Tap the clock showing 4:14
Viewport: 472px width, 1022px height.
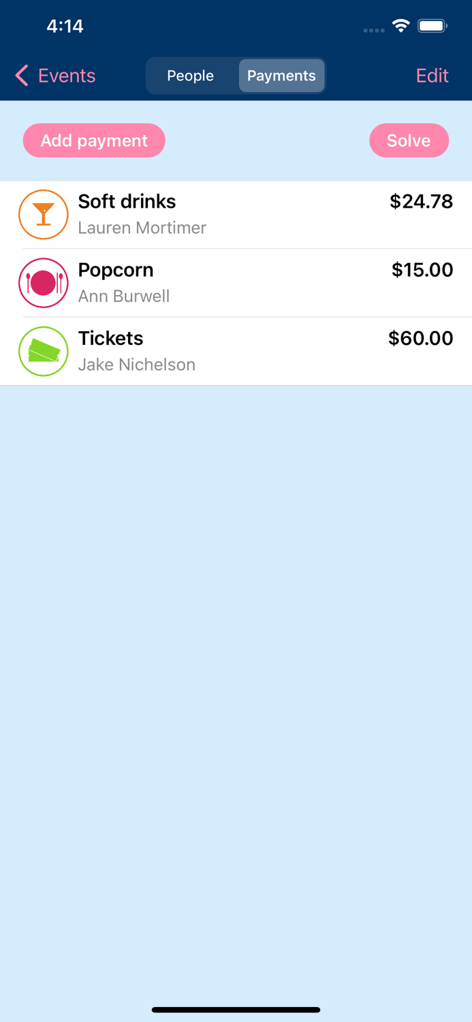[65, 26]
